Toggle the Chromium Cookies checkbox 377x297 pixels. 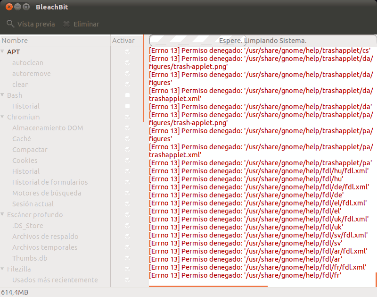[127, 161]
